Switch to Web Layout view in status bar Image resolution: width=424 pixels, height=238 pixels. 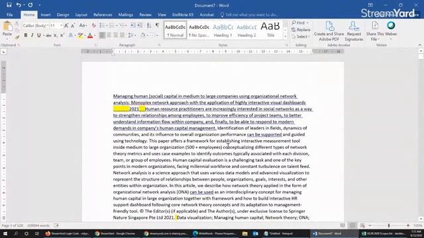click(362, 225)
